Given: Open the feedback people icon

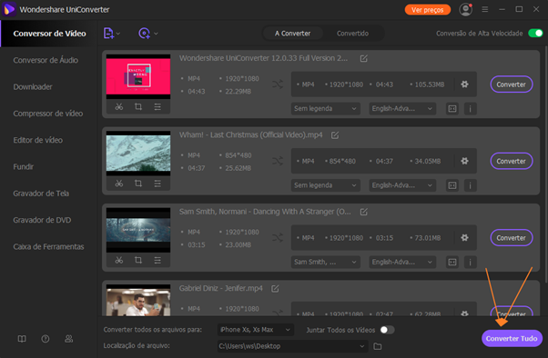Looking at the screenshot, I should click(x=69, y=339).
